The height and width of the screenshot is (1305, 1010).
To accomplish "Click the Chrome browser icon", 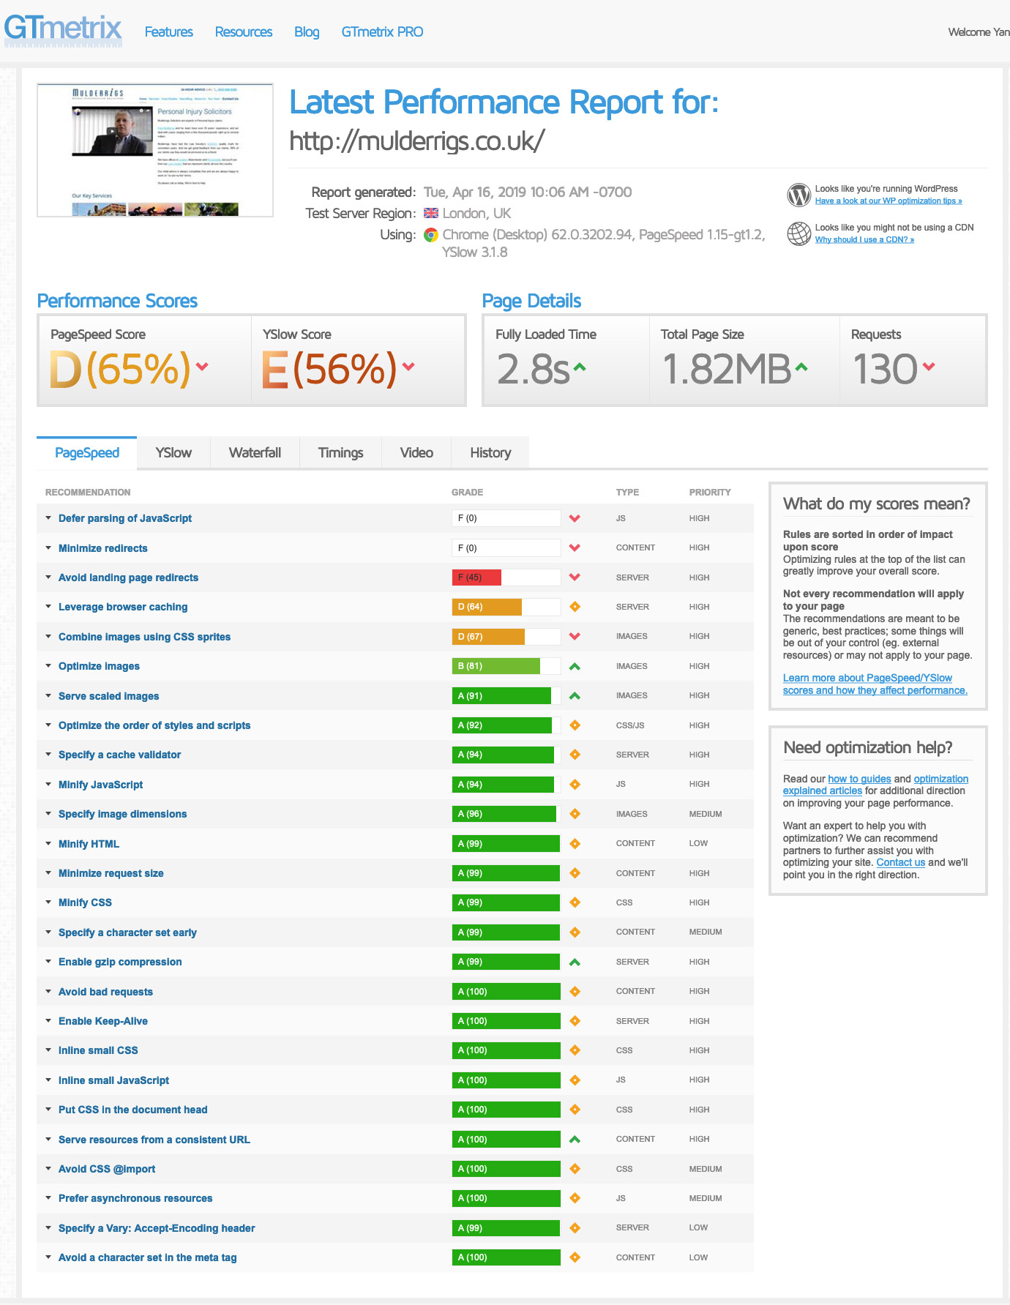I will 431,235.
